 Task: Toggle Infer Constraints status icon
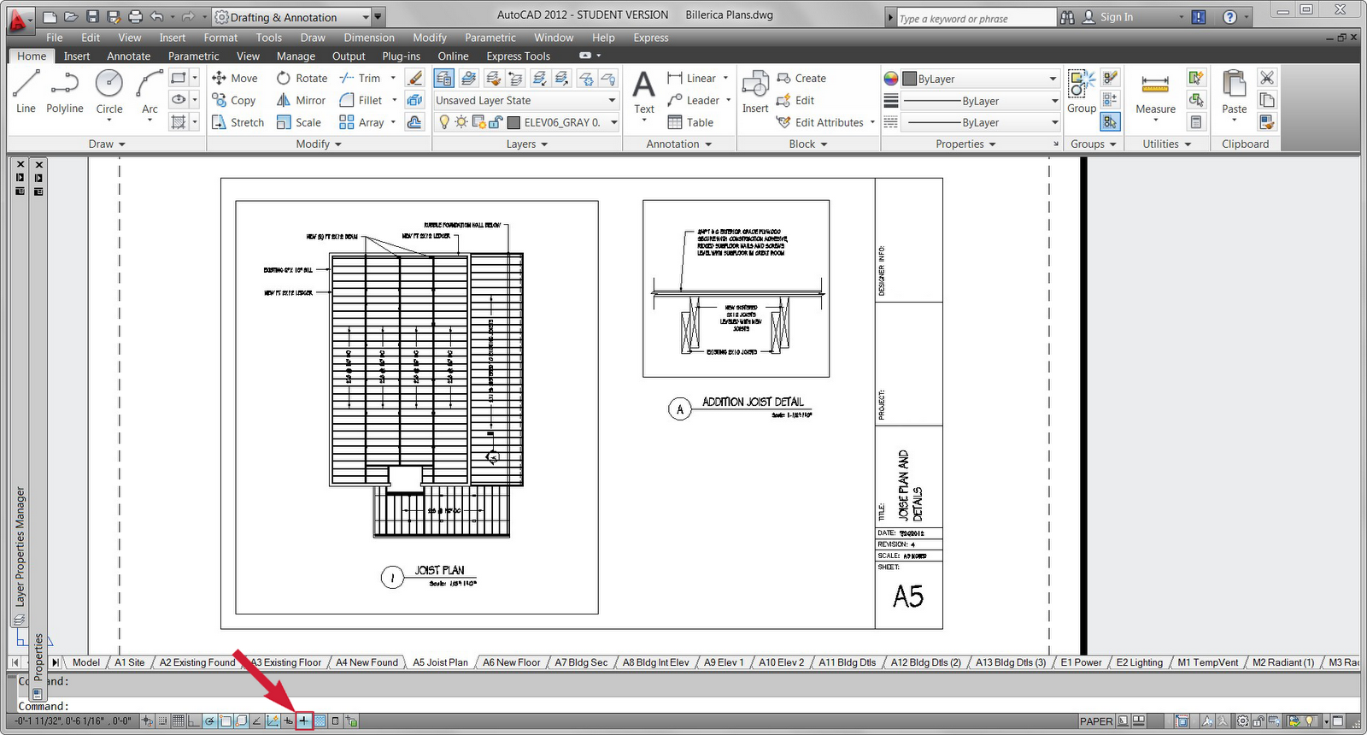pyautogui.click(x=147, y=721)
